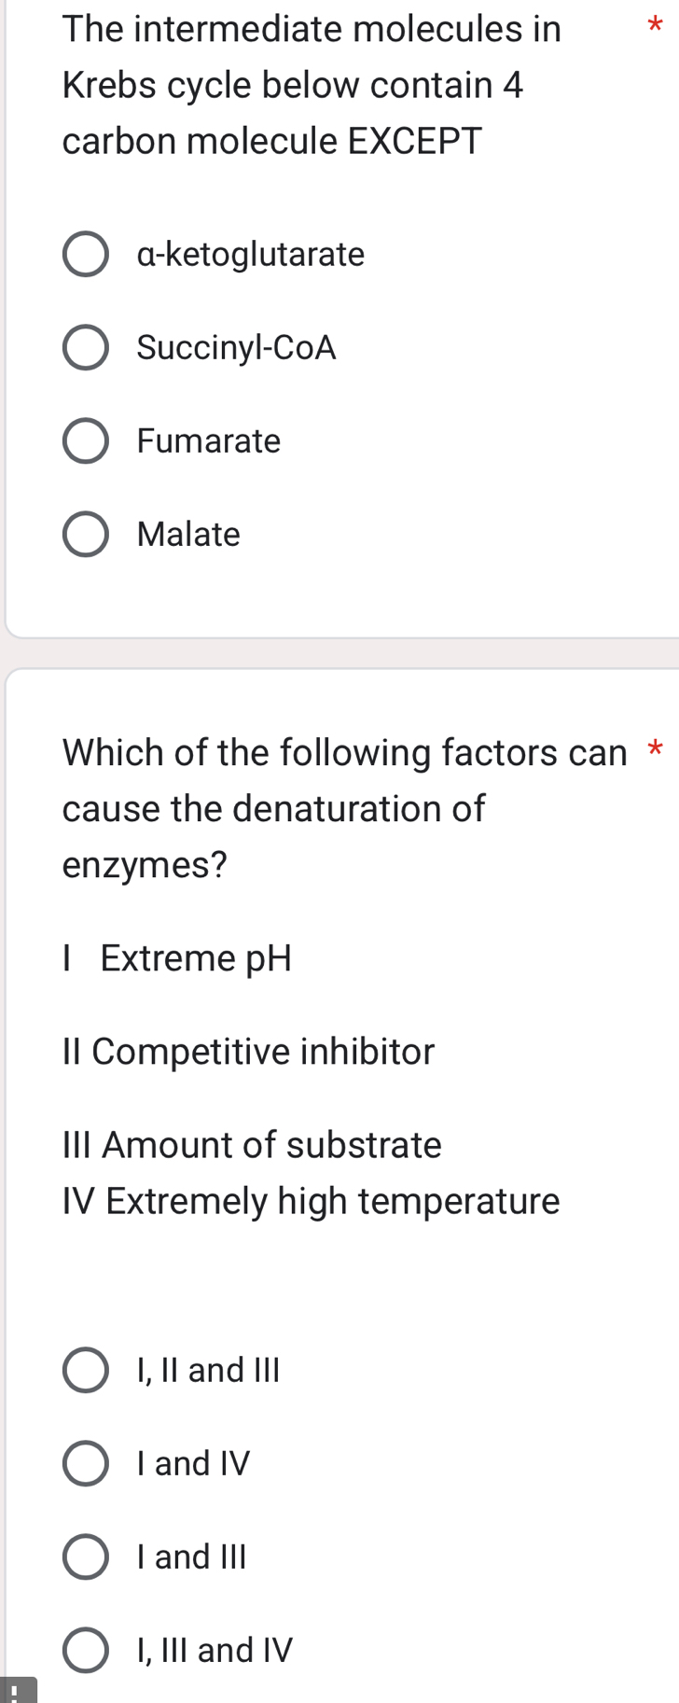The image size is (679, 1703).
Task: Click the 'Competitive inhibitor' list item
Action: (247, 1053)
